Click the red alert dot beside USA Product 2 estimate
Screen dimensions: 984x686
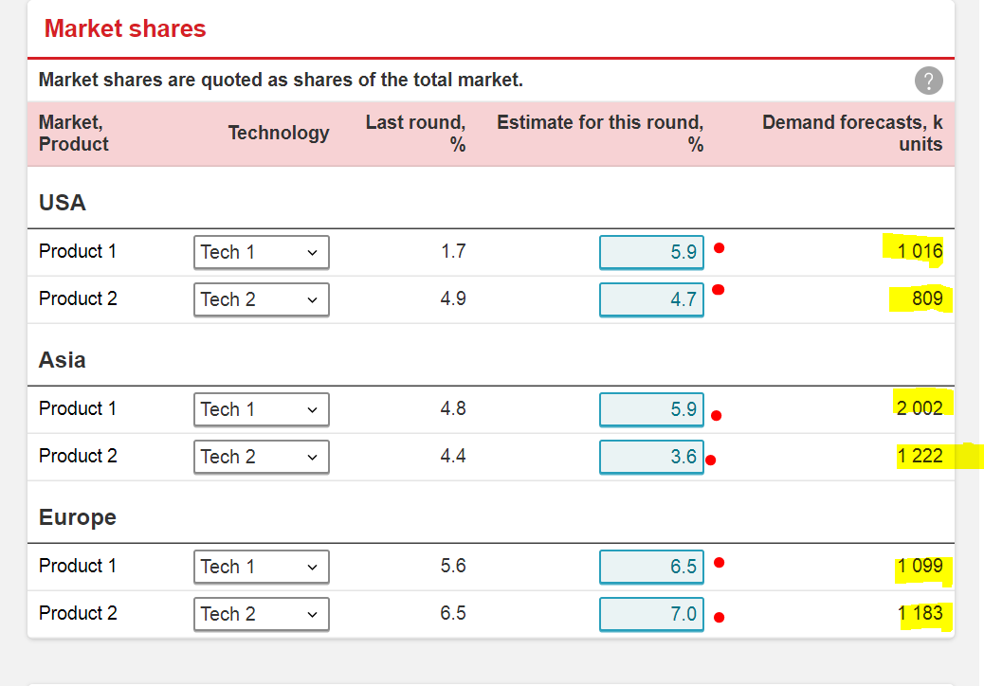[x=720, y=290]
